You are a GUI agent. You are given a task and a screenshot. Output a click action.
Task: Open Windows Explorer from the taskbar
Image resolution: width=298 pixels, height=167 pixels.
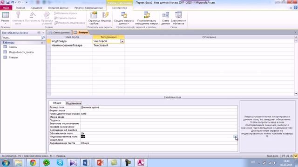pos(19,163)
